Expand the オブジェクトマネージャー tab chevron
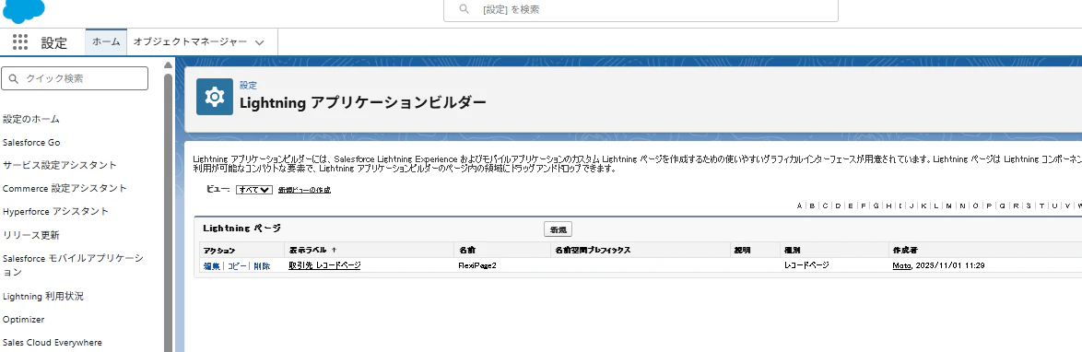Viewport: 1082px width, 352px height. click(x=260, y=42)
